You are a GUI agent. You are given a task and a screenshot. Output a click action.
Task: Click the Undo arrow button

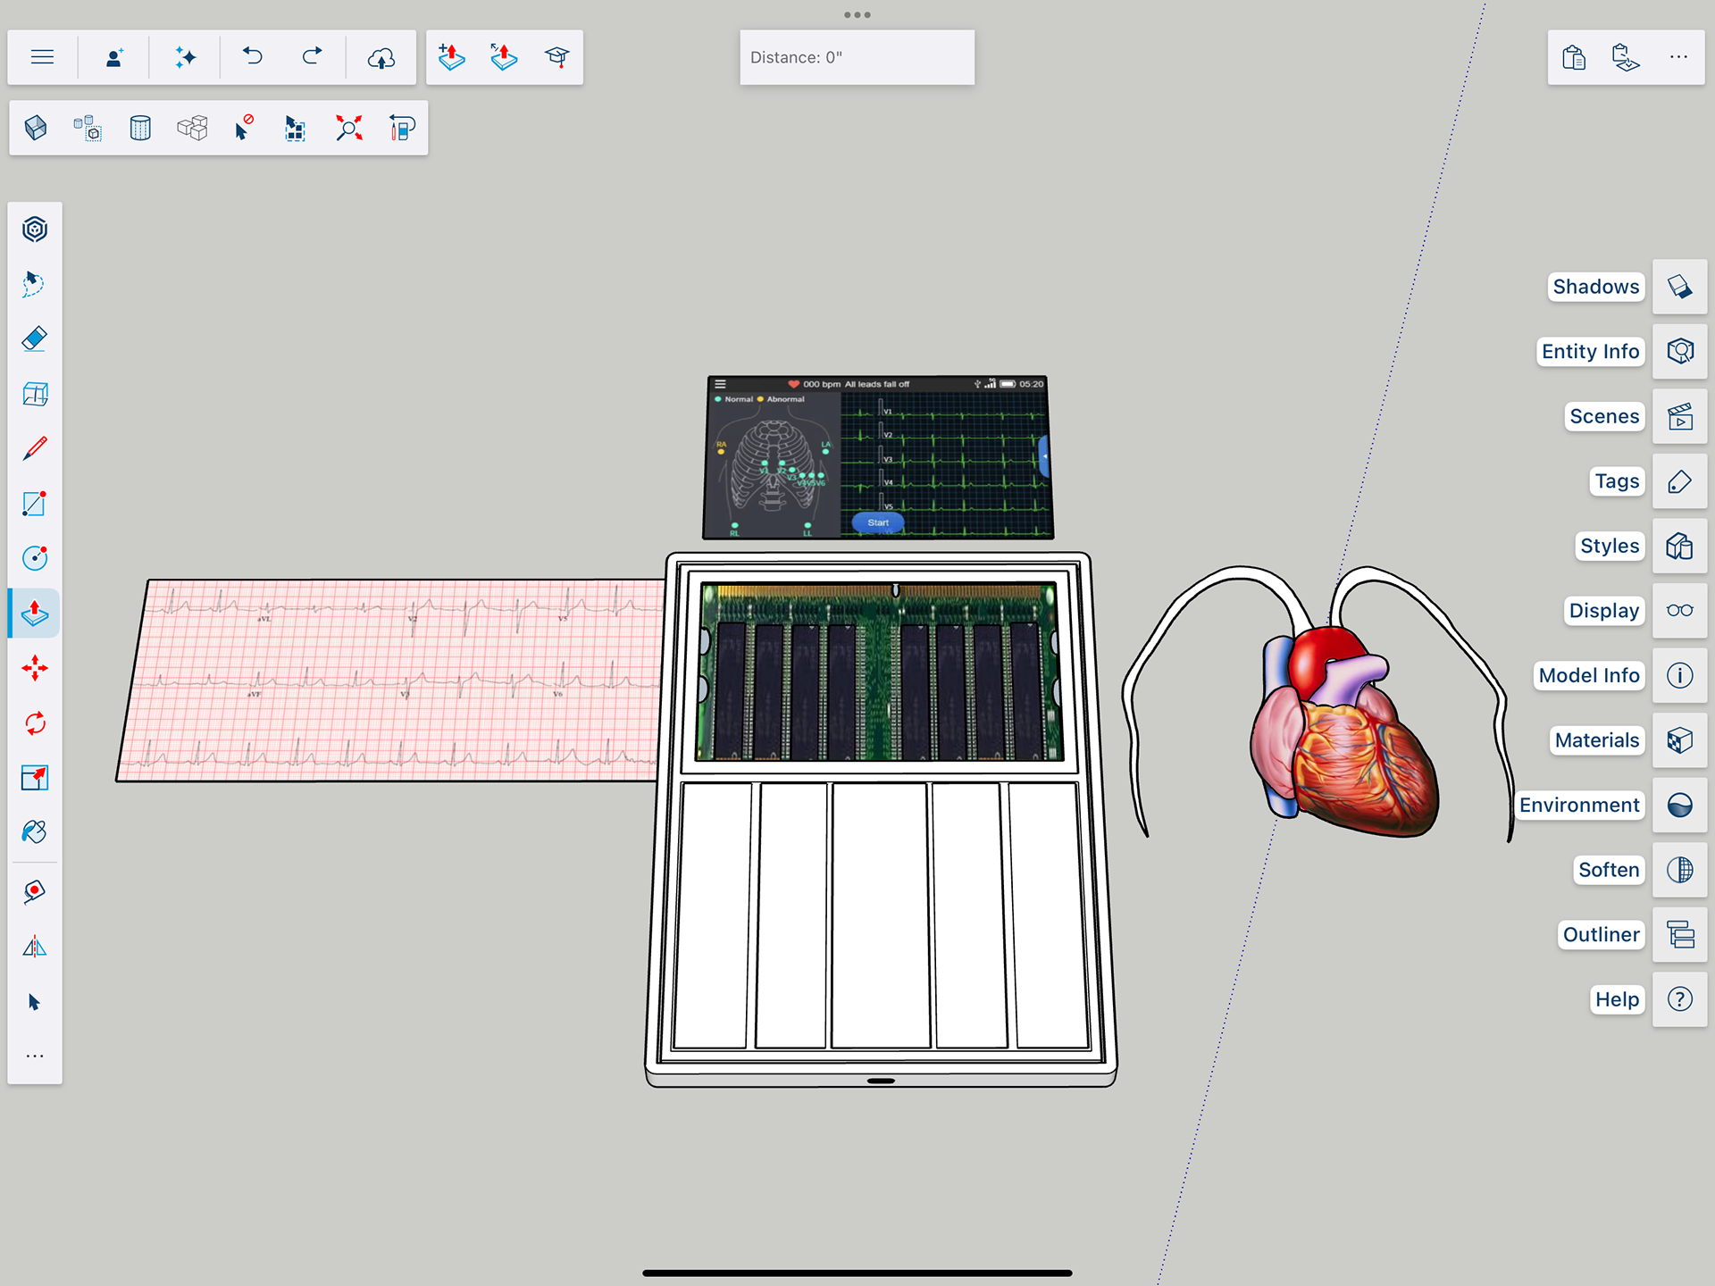253,57
